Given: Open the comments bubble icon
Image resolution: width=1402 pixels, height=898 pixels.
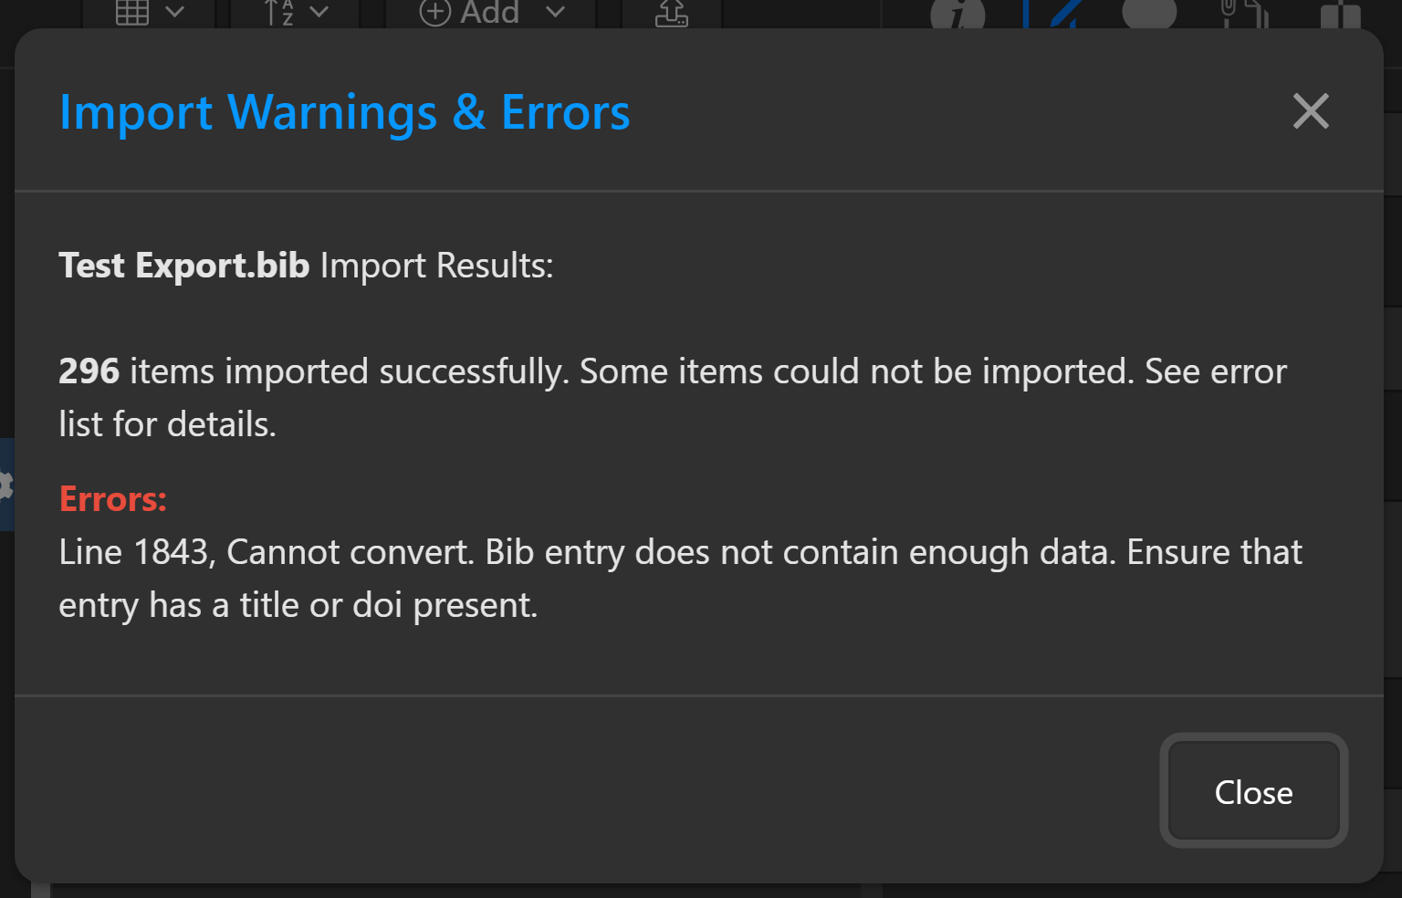Looking at the screenshot, I should pyautogui.click(x=1149, y=13).
